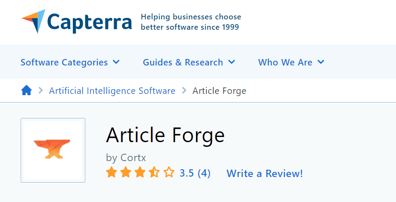The height and width of the screenshot is (202, 396).
Task: Click the breadcrumb arrow before Article Forge
Action: 184,90
